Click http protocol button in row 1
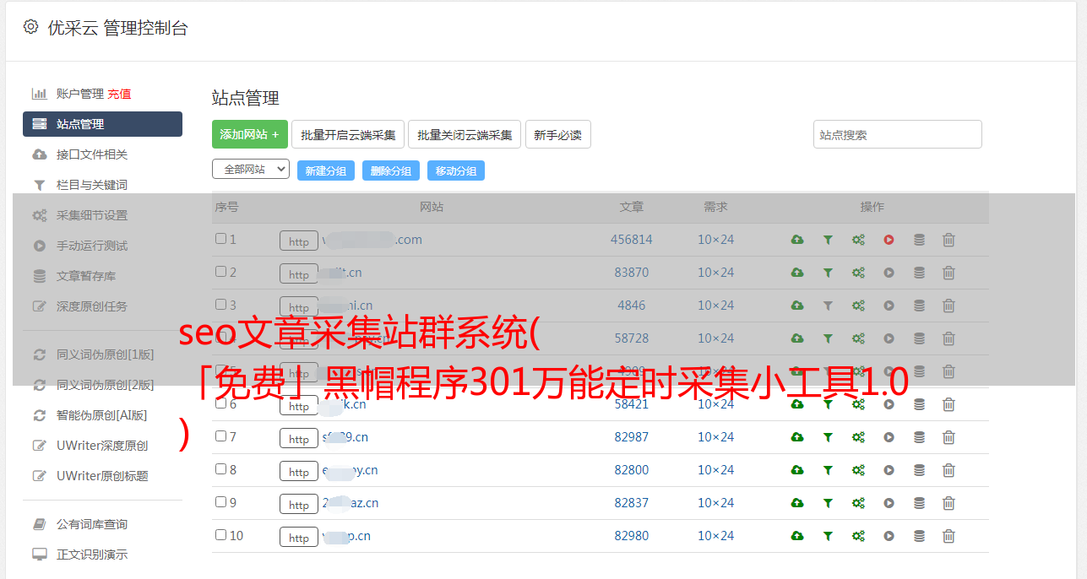 point(299,241)
